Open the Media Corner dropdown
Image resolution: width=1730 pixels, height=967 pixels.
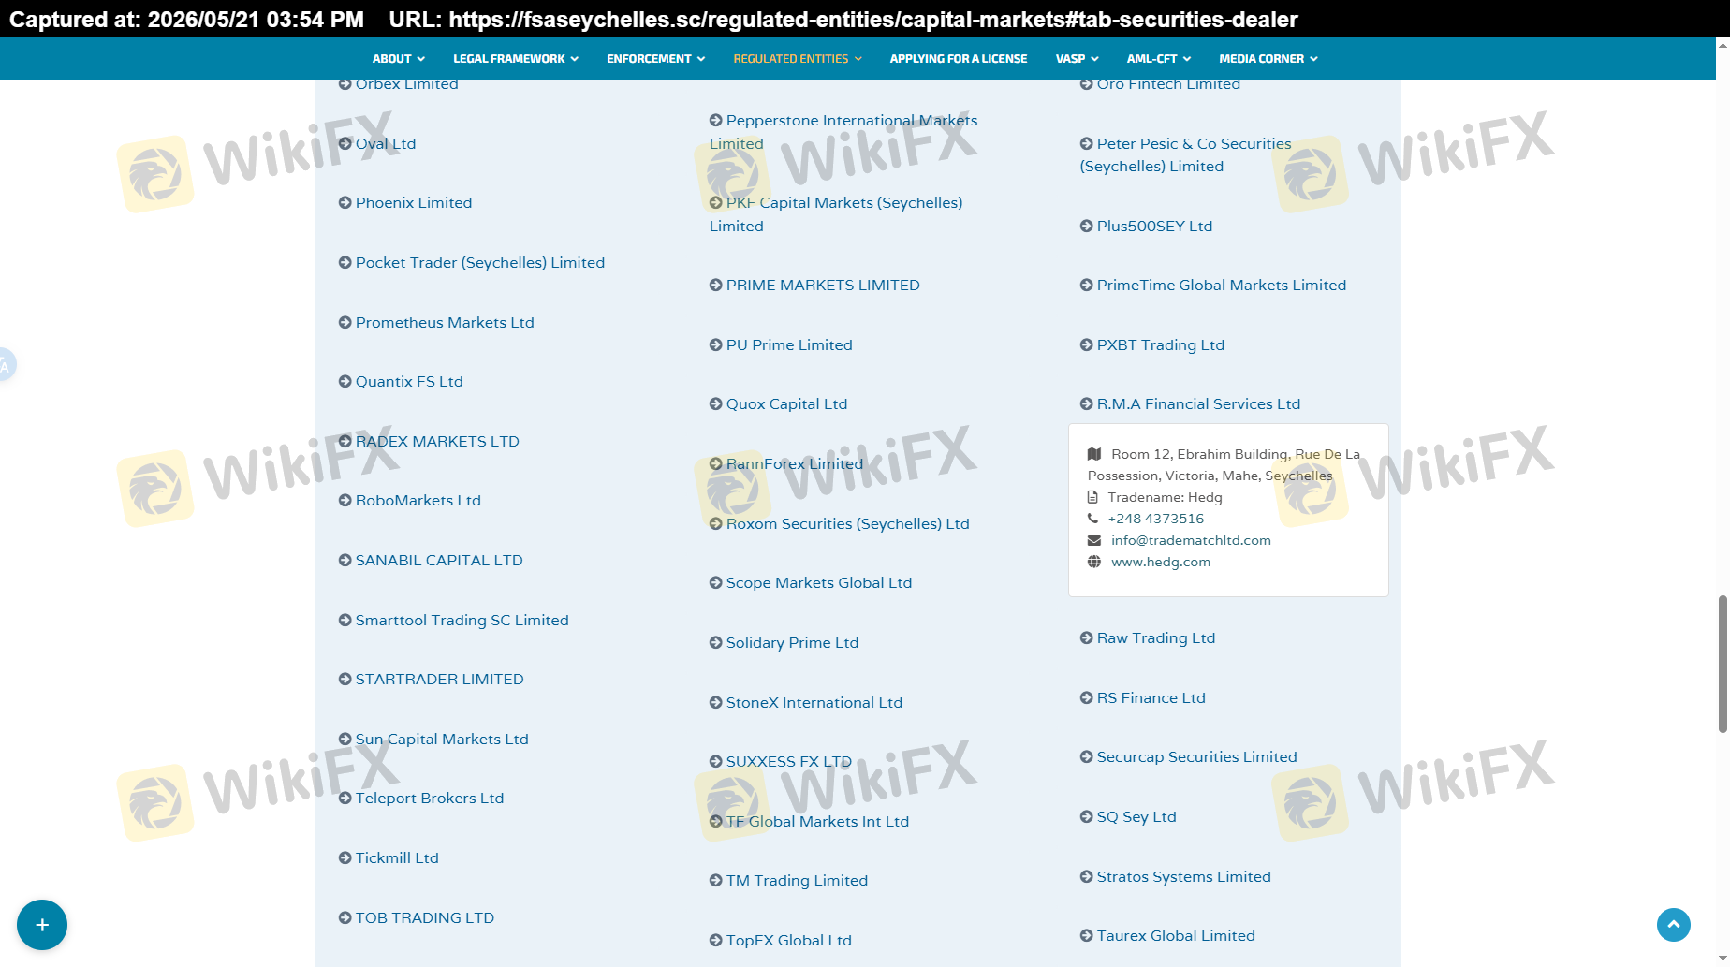1268,58
